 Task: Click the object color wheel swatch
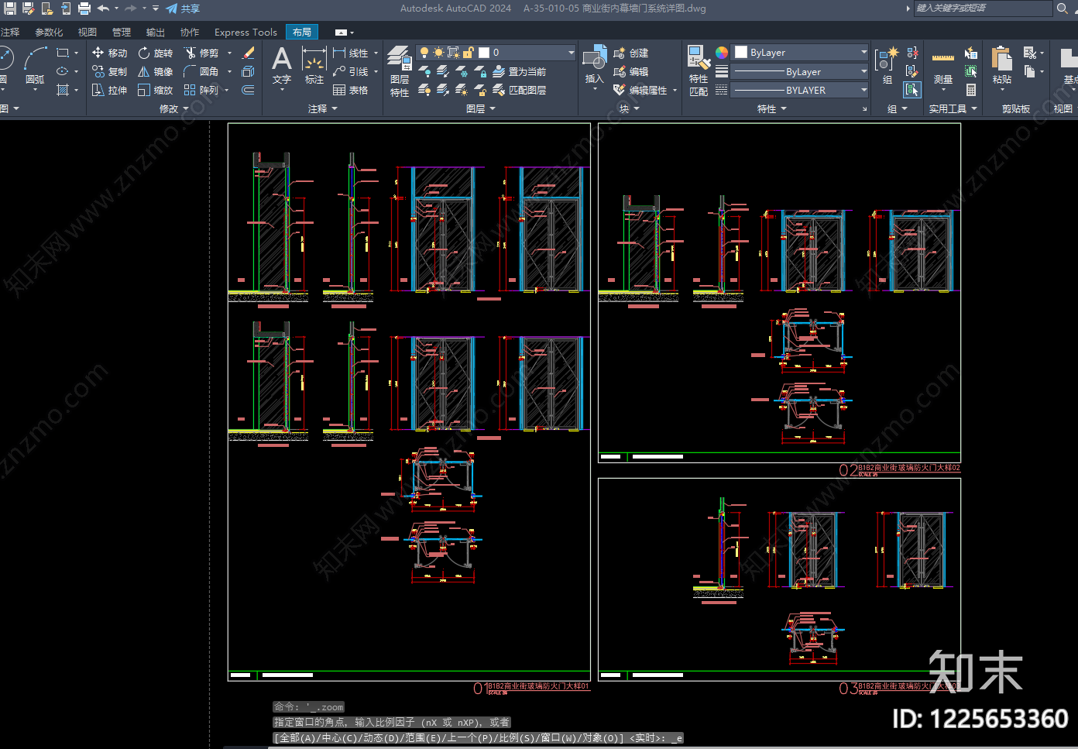(721, 52)
